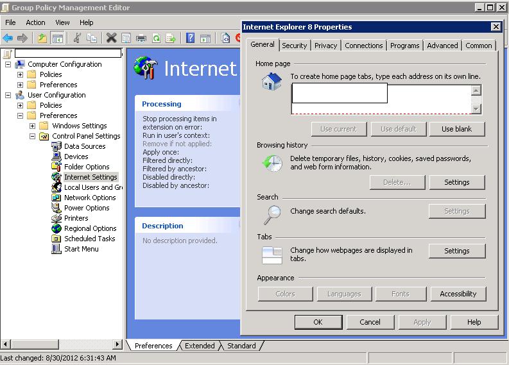Select Scheduled Tasks in the tree
This screenshot has height=365, width=509.
point(90,239)
